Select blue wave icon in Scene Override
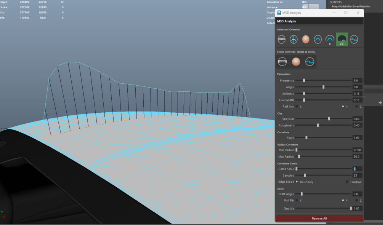The height and width of the screenshot is (225, 383). (x=310, y=62)
